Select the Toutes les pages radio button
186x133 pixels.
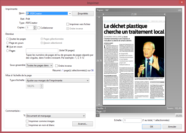pos(8,38)
